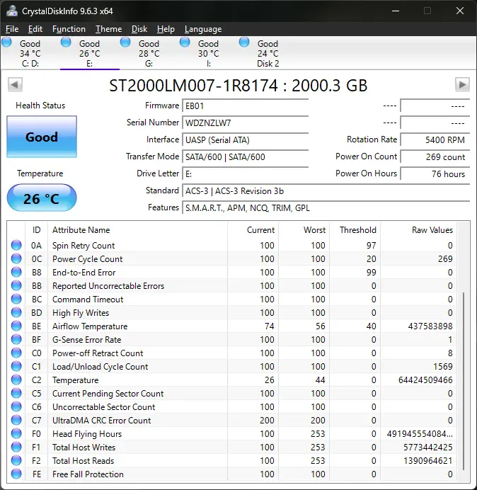477x490 pixels.
Task: Select the Airflow Temperature attribute name
Action: [90, 326]
